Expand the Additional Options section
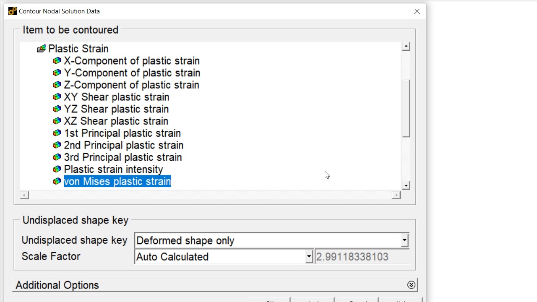Viewport: 537px width, 302px height. 411,285
